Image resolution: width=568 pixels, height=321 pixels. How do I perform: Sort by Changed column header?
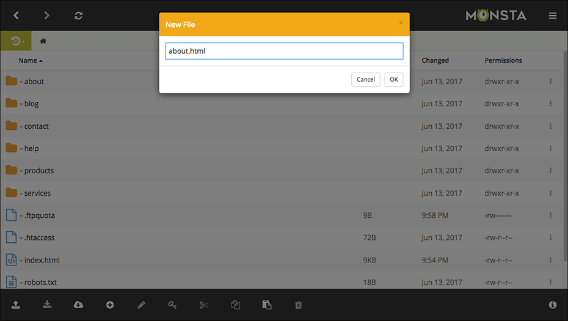pyautogui.click(x=435, y=60)
